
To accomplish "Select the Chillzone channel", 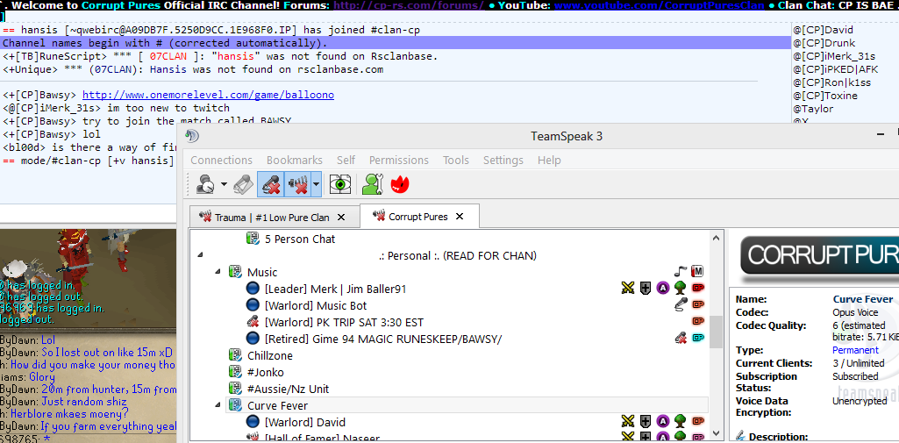I will [x=269, y=355].
